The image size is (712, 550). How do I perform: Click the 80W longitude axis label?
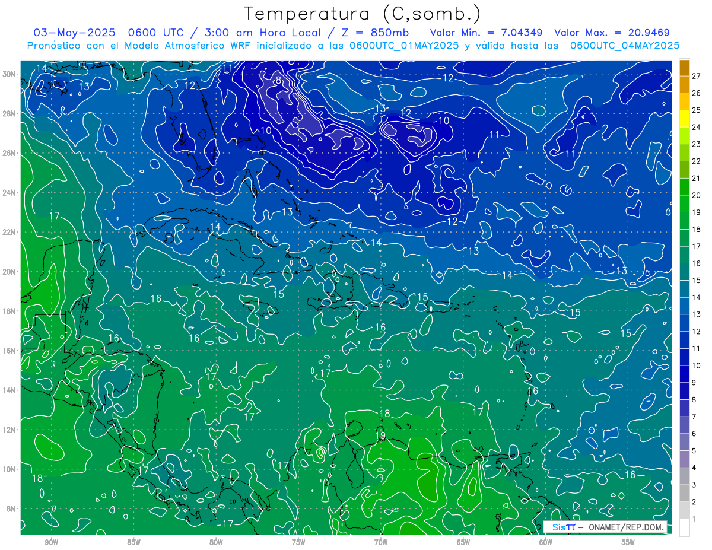[216, 542]
